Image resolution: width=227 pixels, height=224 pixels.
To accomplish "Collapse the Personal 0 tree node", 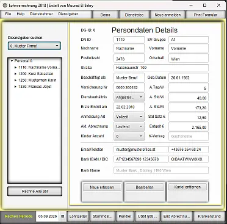I will pos(12,61).
